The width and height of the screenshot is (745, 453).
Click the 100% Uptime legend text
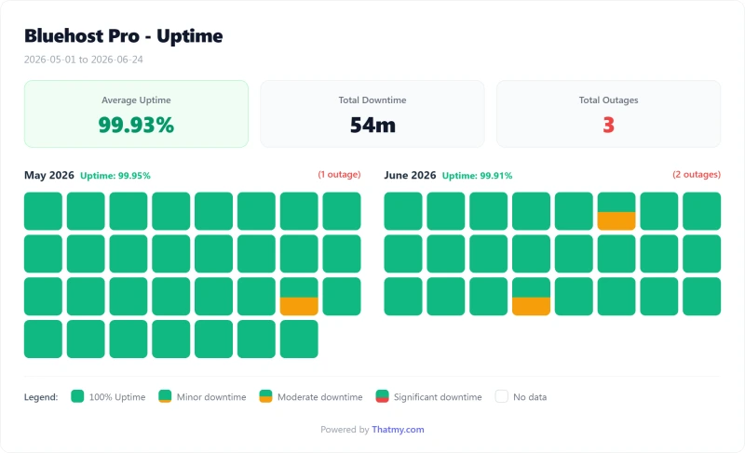point(117,397)
